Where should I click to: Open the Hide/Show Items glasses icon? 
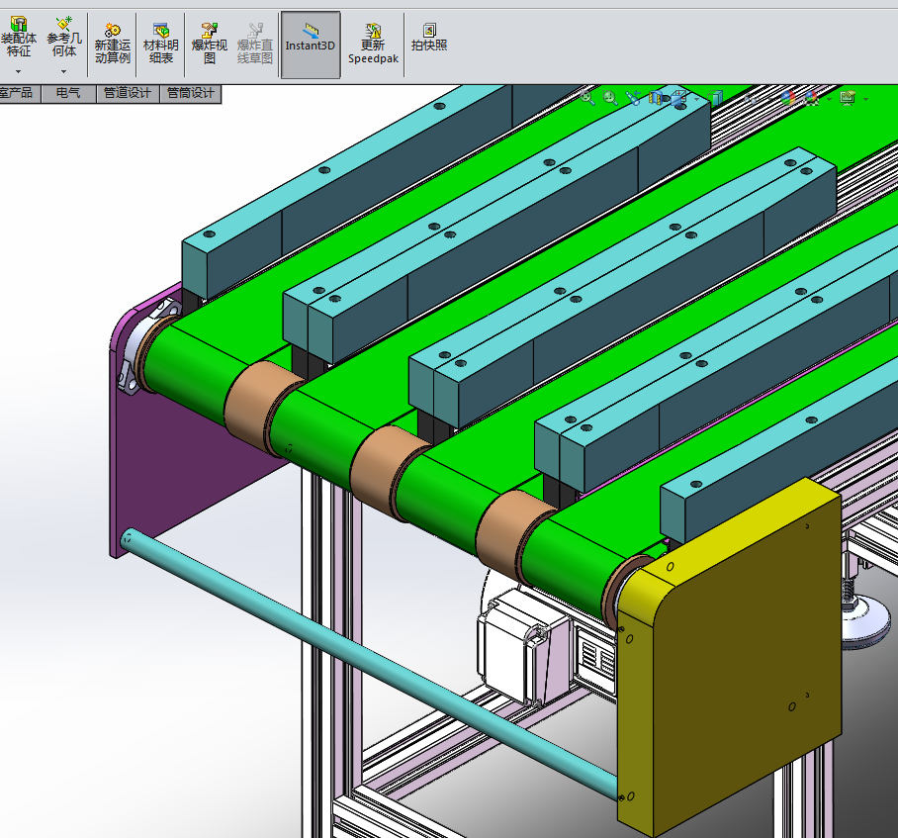point(751,99)
